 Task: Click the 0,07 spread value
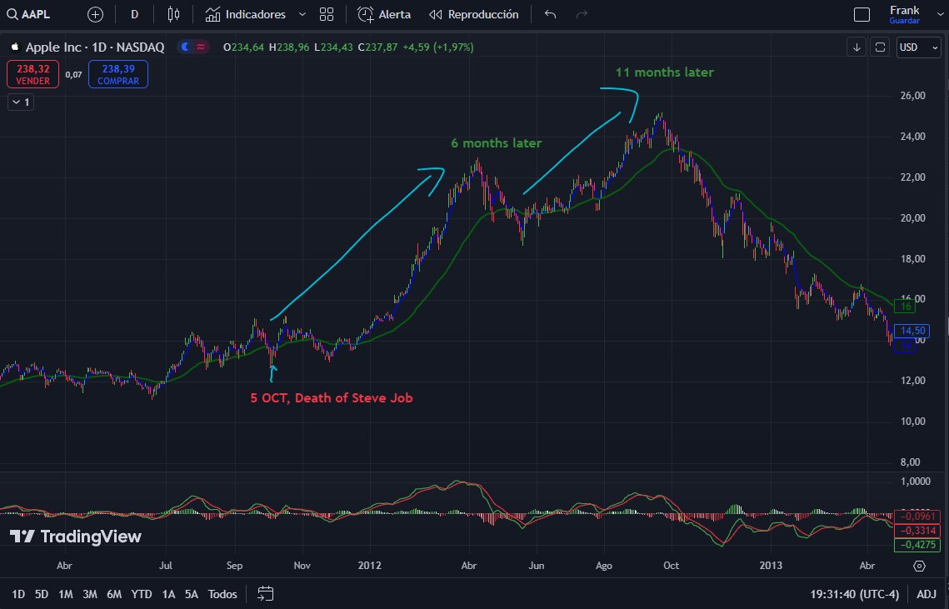pyautogui.click(x=73, y=74)
